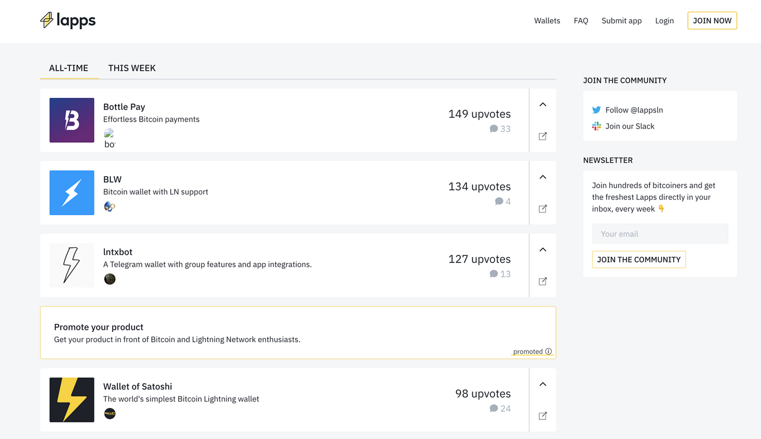
Task: Open Bottle Pay external link icon
Action: tap(542, 136)
